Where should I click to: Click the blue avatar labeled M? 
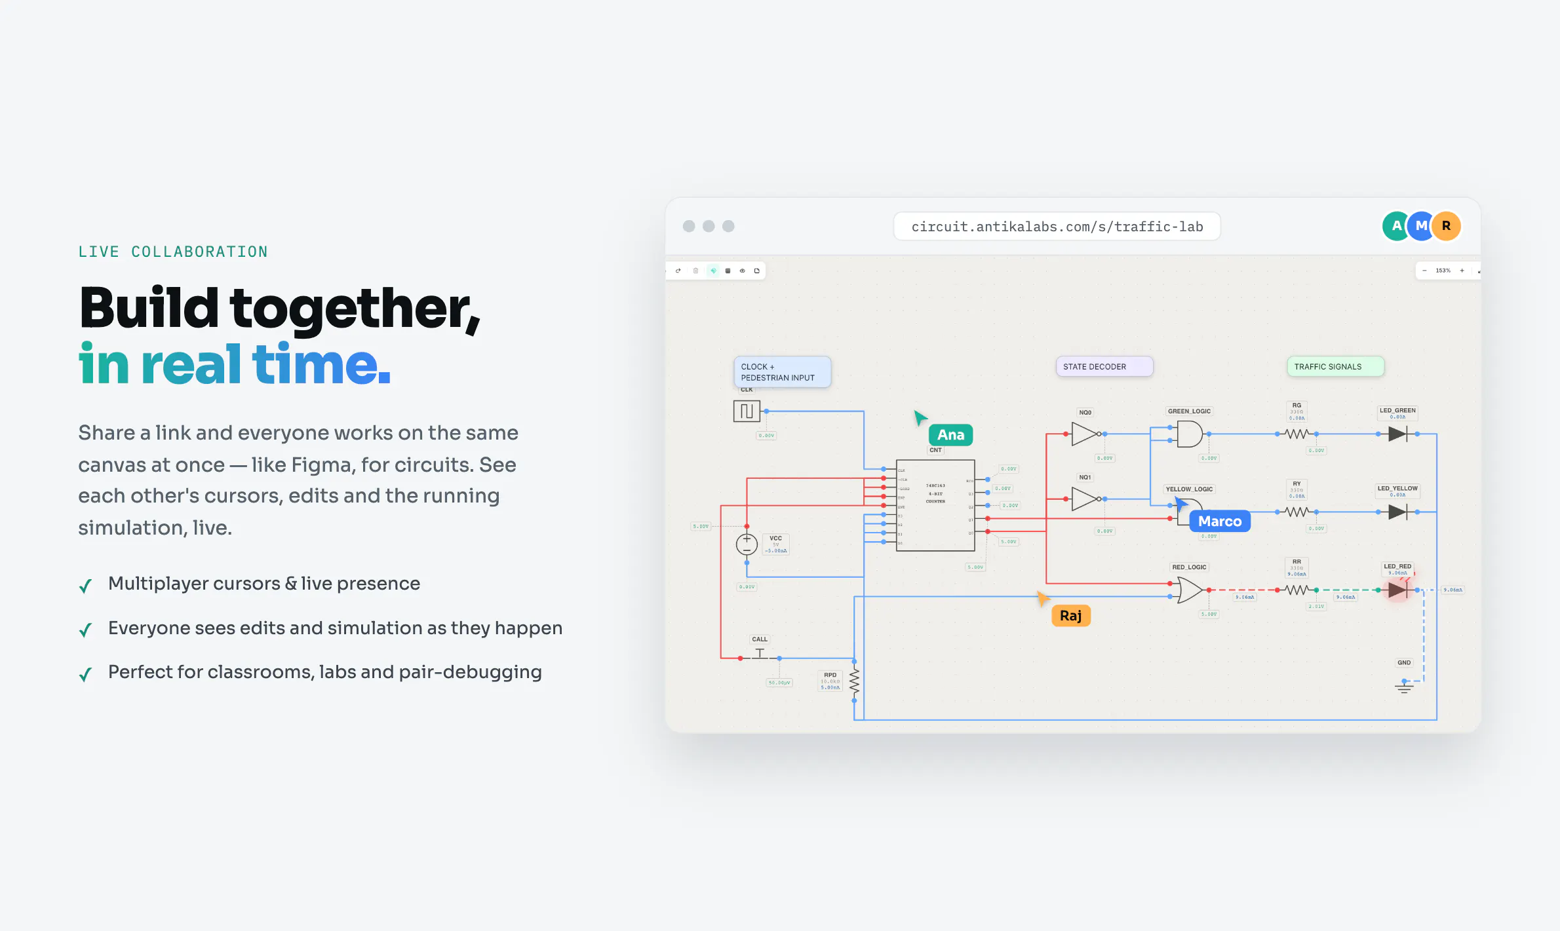1421,226
